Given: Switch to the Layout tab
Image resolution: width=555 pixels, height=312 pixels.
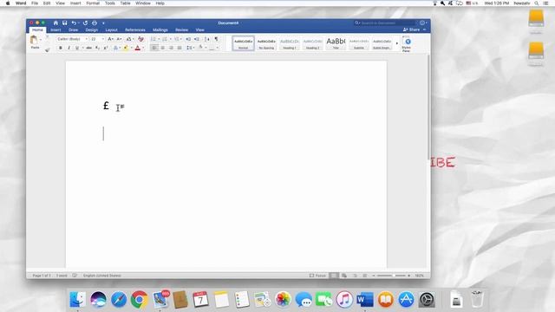Looking at the screenshot, I should coord(111,30).
